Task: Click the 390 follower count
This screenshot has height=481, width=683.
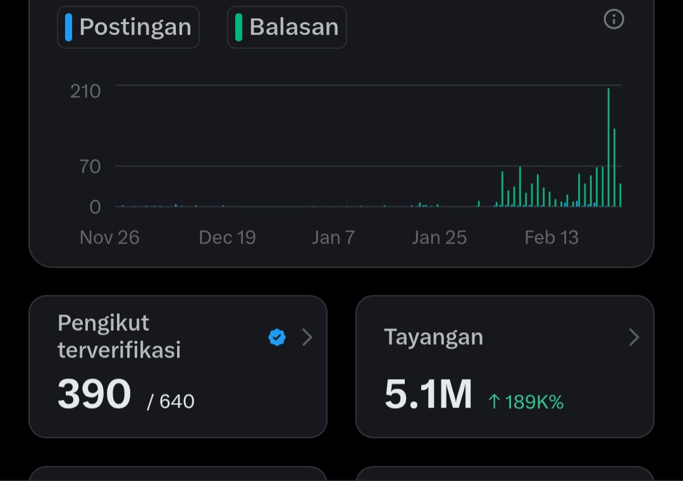Action: click(x=94, y=394)
